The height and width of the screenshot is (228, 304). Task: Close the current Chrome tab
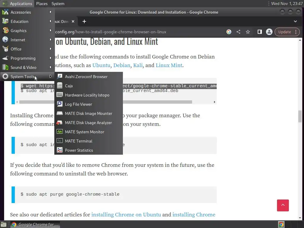[73, 21]
